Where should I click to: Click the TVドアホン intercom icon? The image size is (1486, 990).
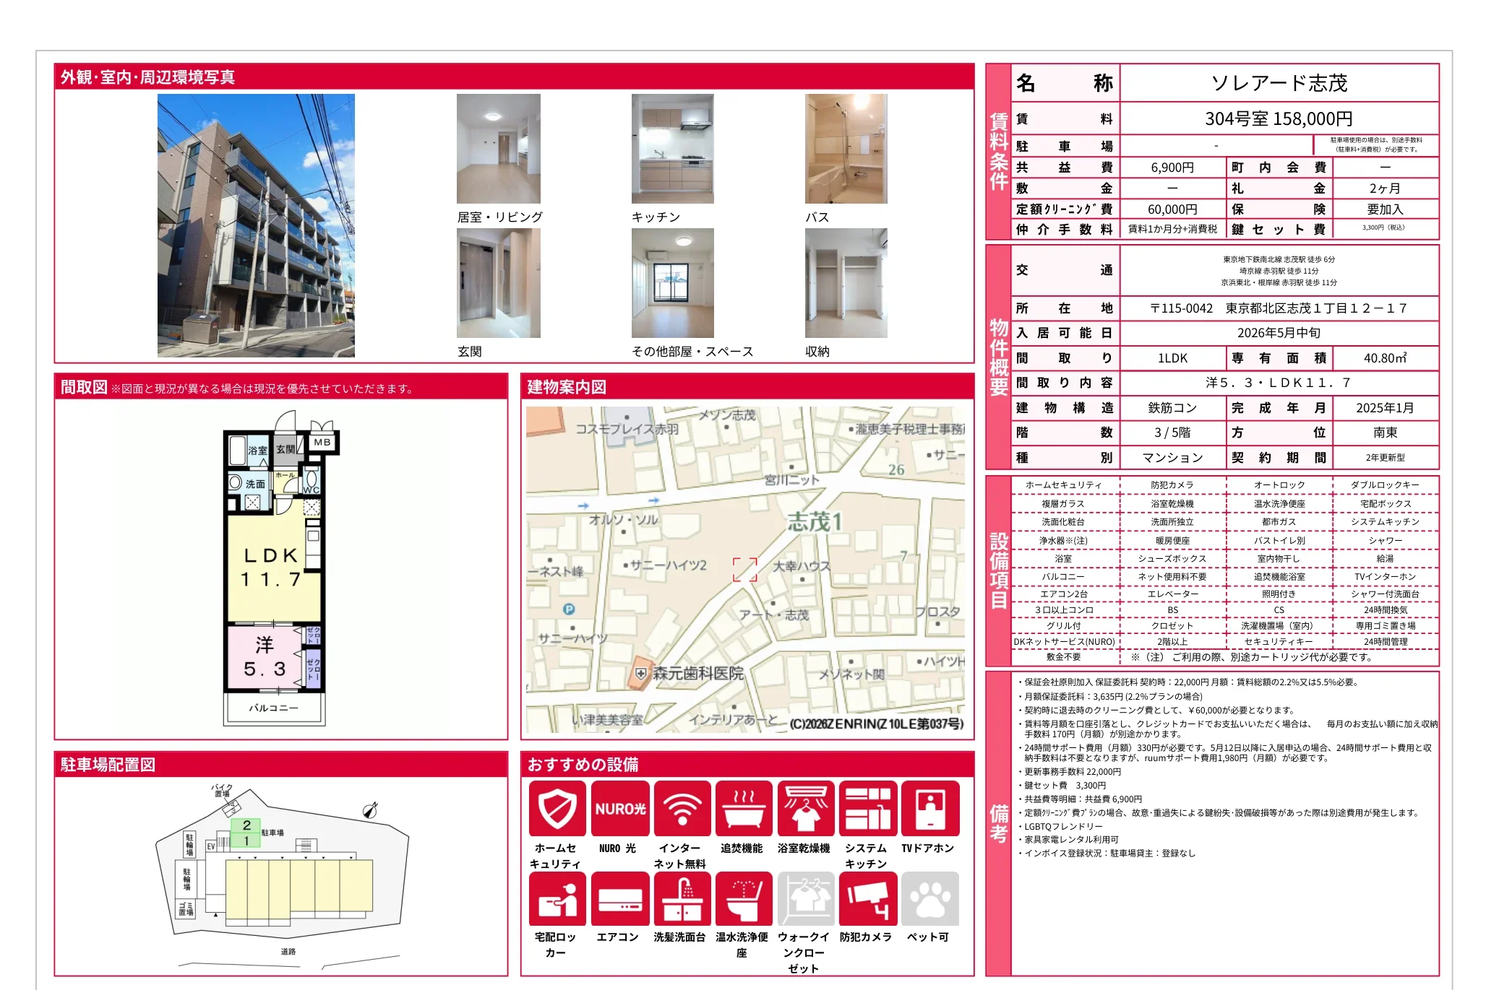coord(929,808)
